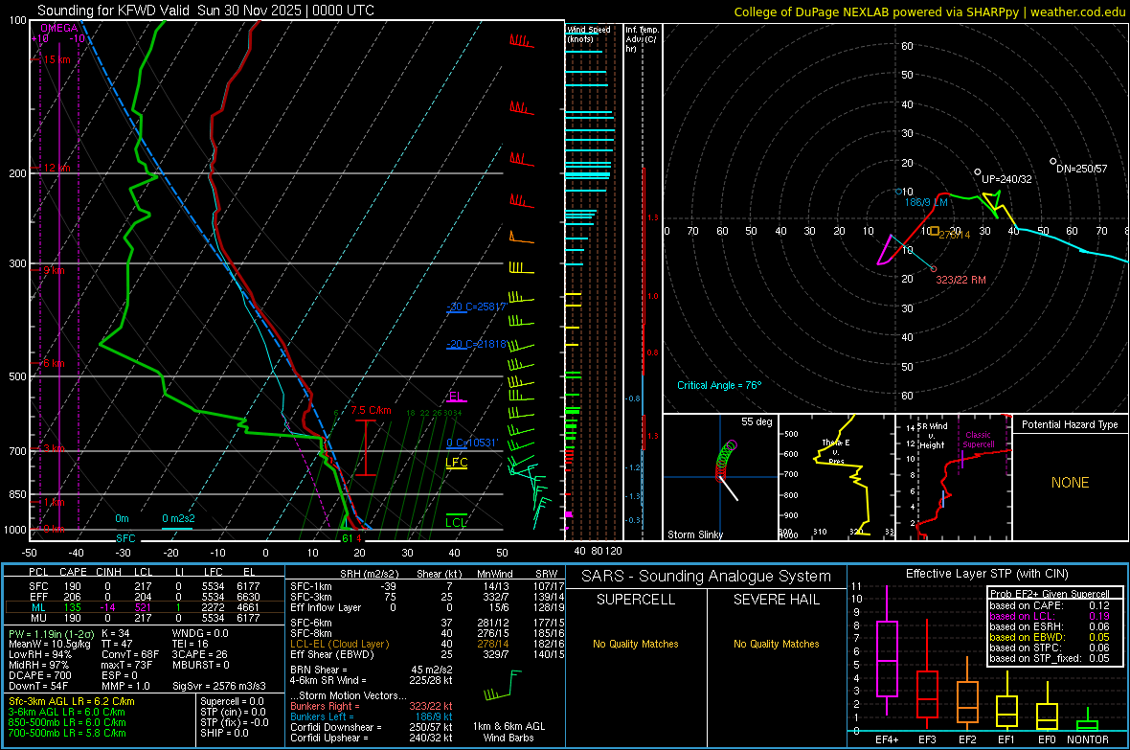The image size is (1130, 750).
Task: Click the Effective Layer STP (with CIN) title
Action: pyautogui.click(x=986, y=574)
